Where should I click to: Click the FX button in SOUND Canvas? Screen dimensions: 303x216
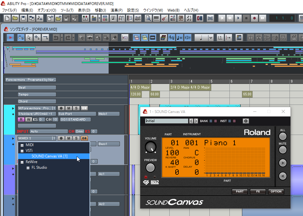[258, 192]
